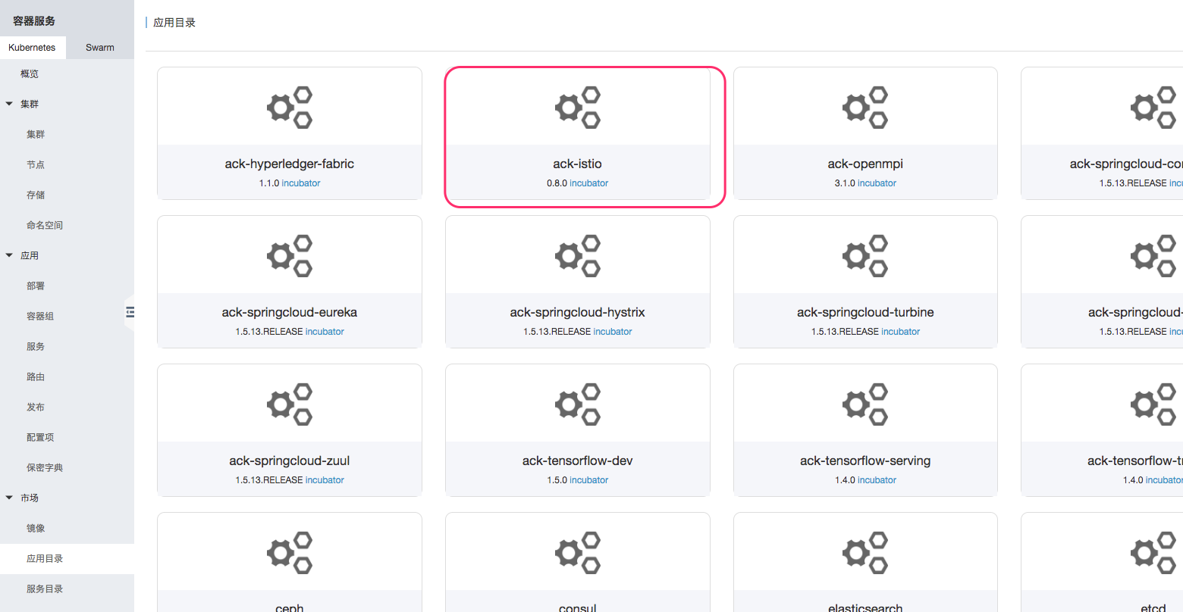The image size is (1183, 612).
Task: Click the 1.5.0 version text
Action: click(557, 480)
